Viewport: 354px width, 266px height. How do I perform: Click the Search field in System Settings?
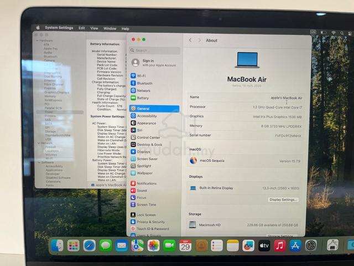[x=155, y=50]
